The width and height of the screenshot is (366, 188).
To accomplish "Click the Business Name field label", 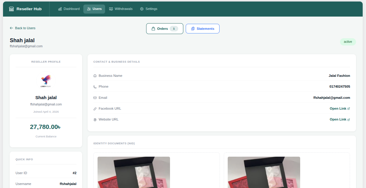I will pyautogui.click(x=111, y=76).
